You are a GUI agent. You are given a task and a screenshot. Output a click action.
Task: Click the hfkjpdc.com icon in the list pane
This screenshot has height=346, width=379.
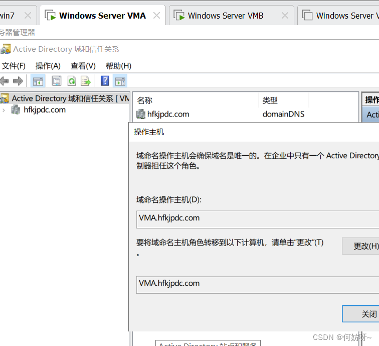pos(141,114)
